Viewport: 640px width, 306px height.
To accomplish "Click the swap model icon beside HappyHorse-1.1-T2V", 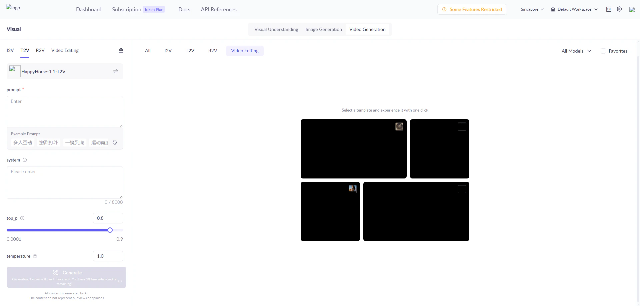I will click(116, 71).
